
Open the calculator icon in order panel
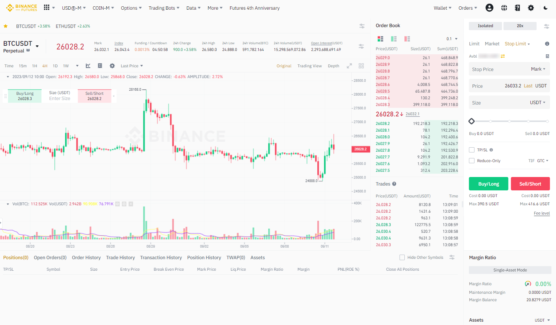(547, 56)
